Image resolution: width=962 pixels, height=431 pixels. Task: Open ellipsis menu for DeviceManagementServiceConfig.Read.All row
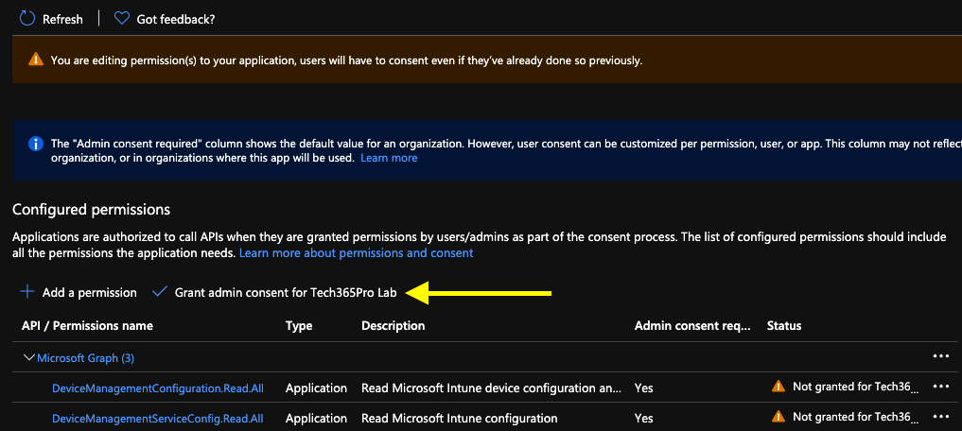pos(940,417)
